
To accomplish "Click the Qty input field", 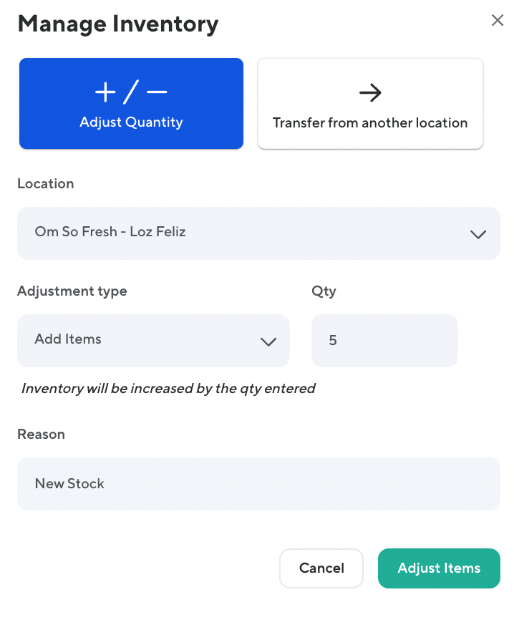I will coord(384,340).
